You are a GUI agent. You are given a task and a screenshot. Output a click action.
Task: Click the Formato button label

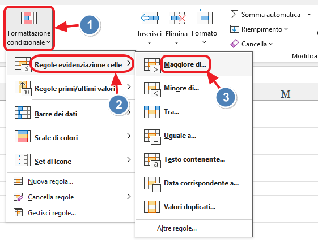point(205,33)
